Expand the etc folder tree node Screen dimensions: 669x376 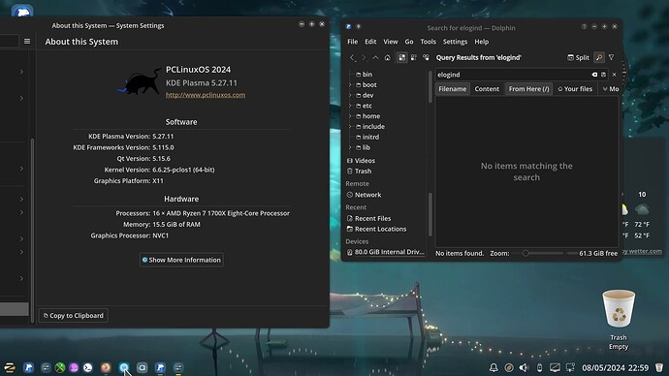click(350, 106)
